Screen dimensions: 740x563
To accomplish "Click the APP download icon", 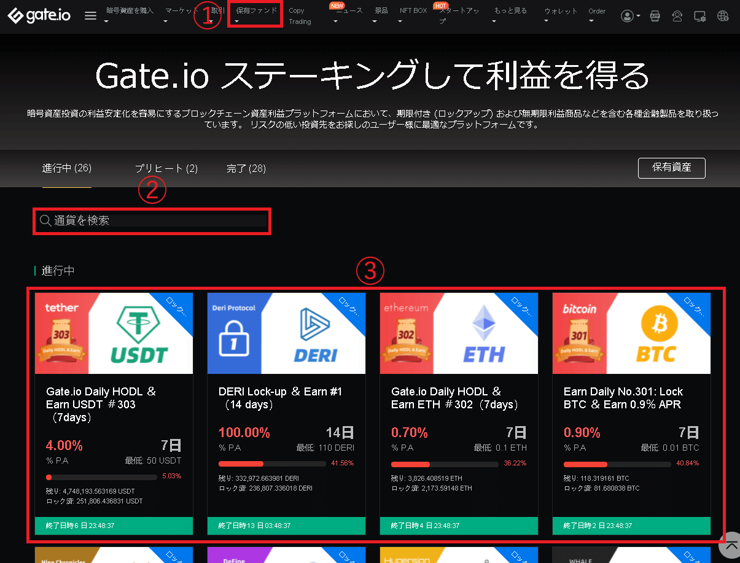I will [x=655, y=16].
